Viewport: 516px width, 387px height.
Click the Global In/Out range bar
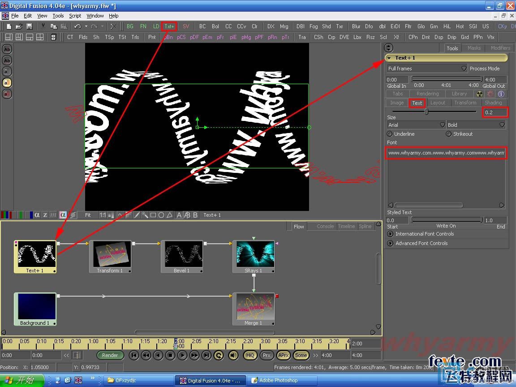[x=447, y=79]
